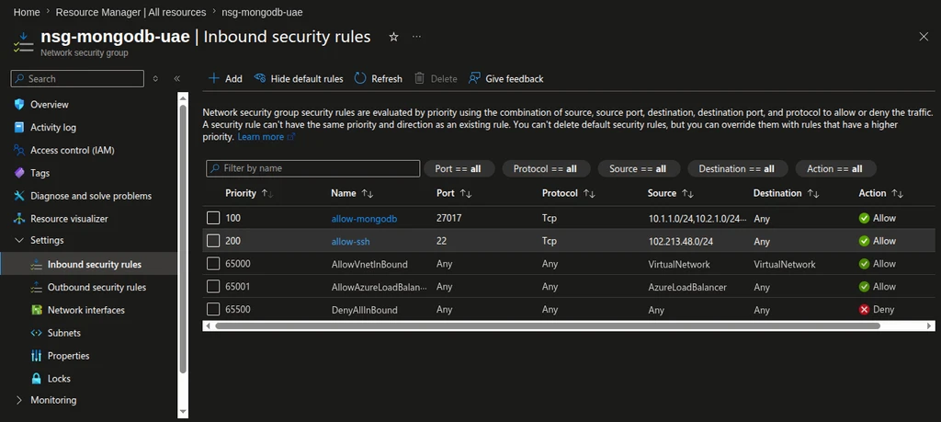The height and width of the screenshot is (422, 941).
Task: Open the Port == all filter
Action: coord(459,168)
